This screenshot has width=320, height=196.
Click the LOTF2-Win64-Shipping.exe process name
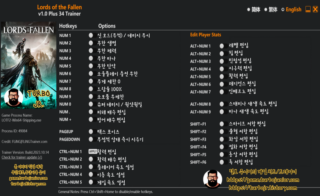(22, 120)
